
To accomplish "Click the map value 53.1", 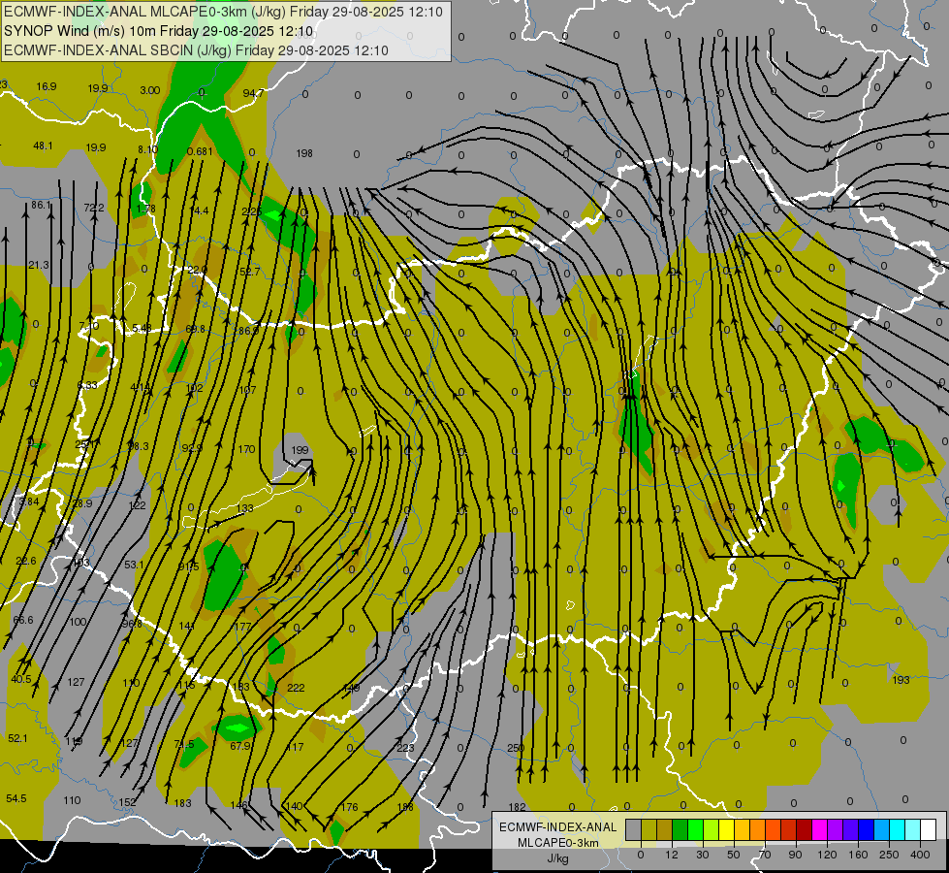I will point(134,565).
